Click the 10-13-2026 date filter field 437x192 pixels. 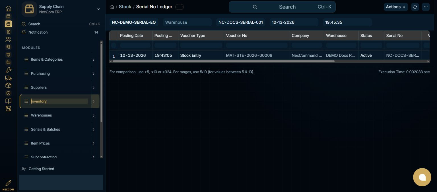(x=294, y=22)
